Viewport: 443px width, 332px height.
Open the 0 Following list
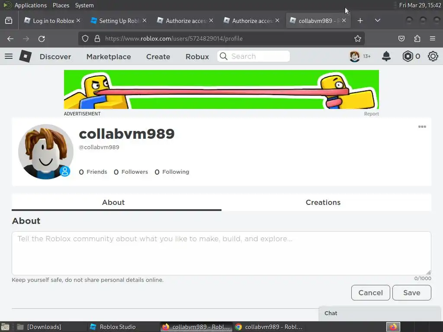(172, 172)
